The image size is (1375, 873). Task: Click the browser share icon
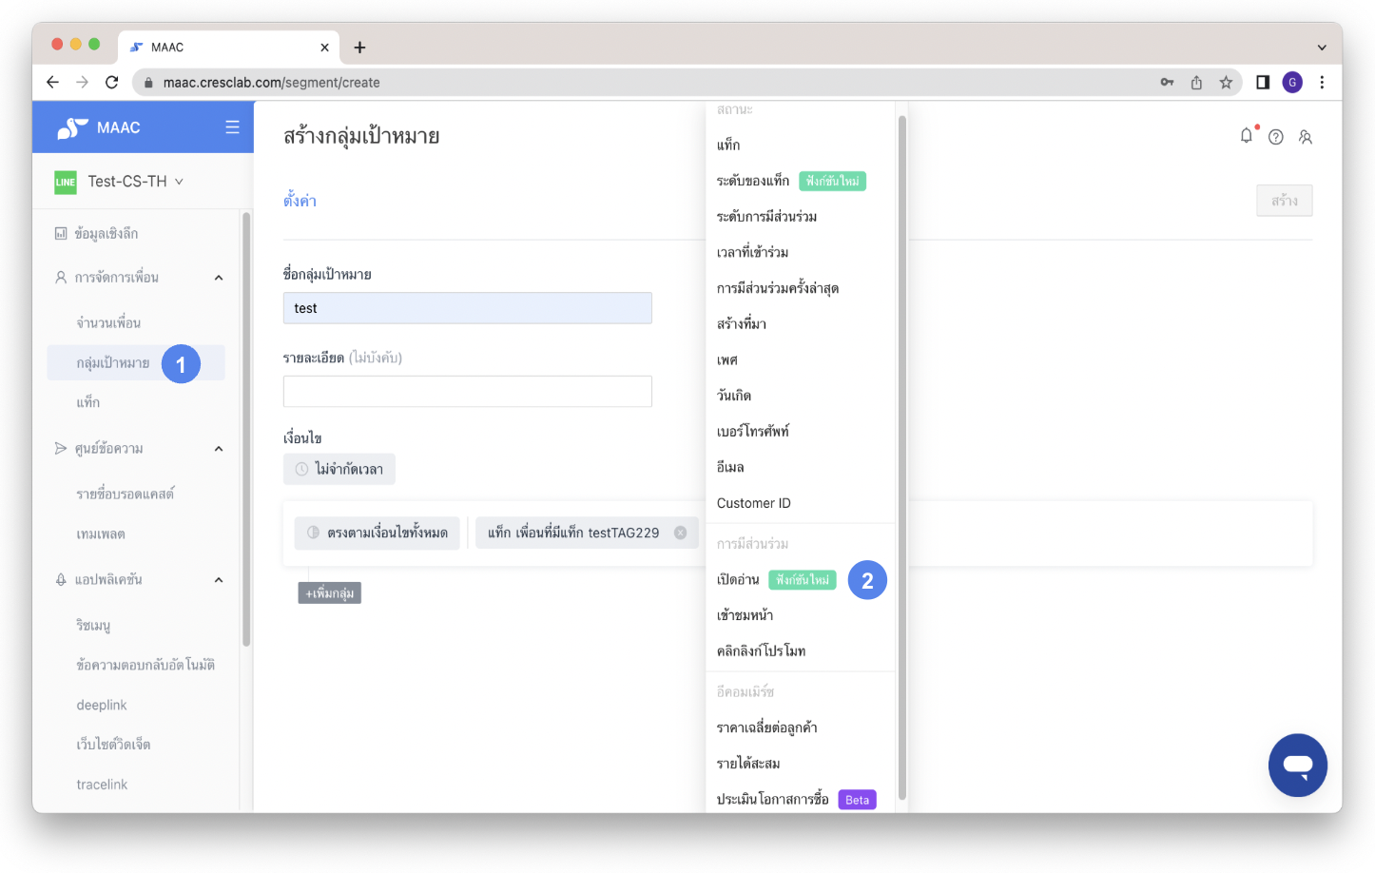[x=1196, y=83]
